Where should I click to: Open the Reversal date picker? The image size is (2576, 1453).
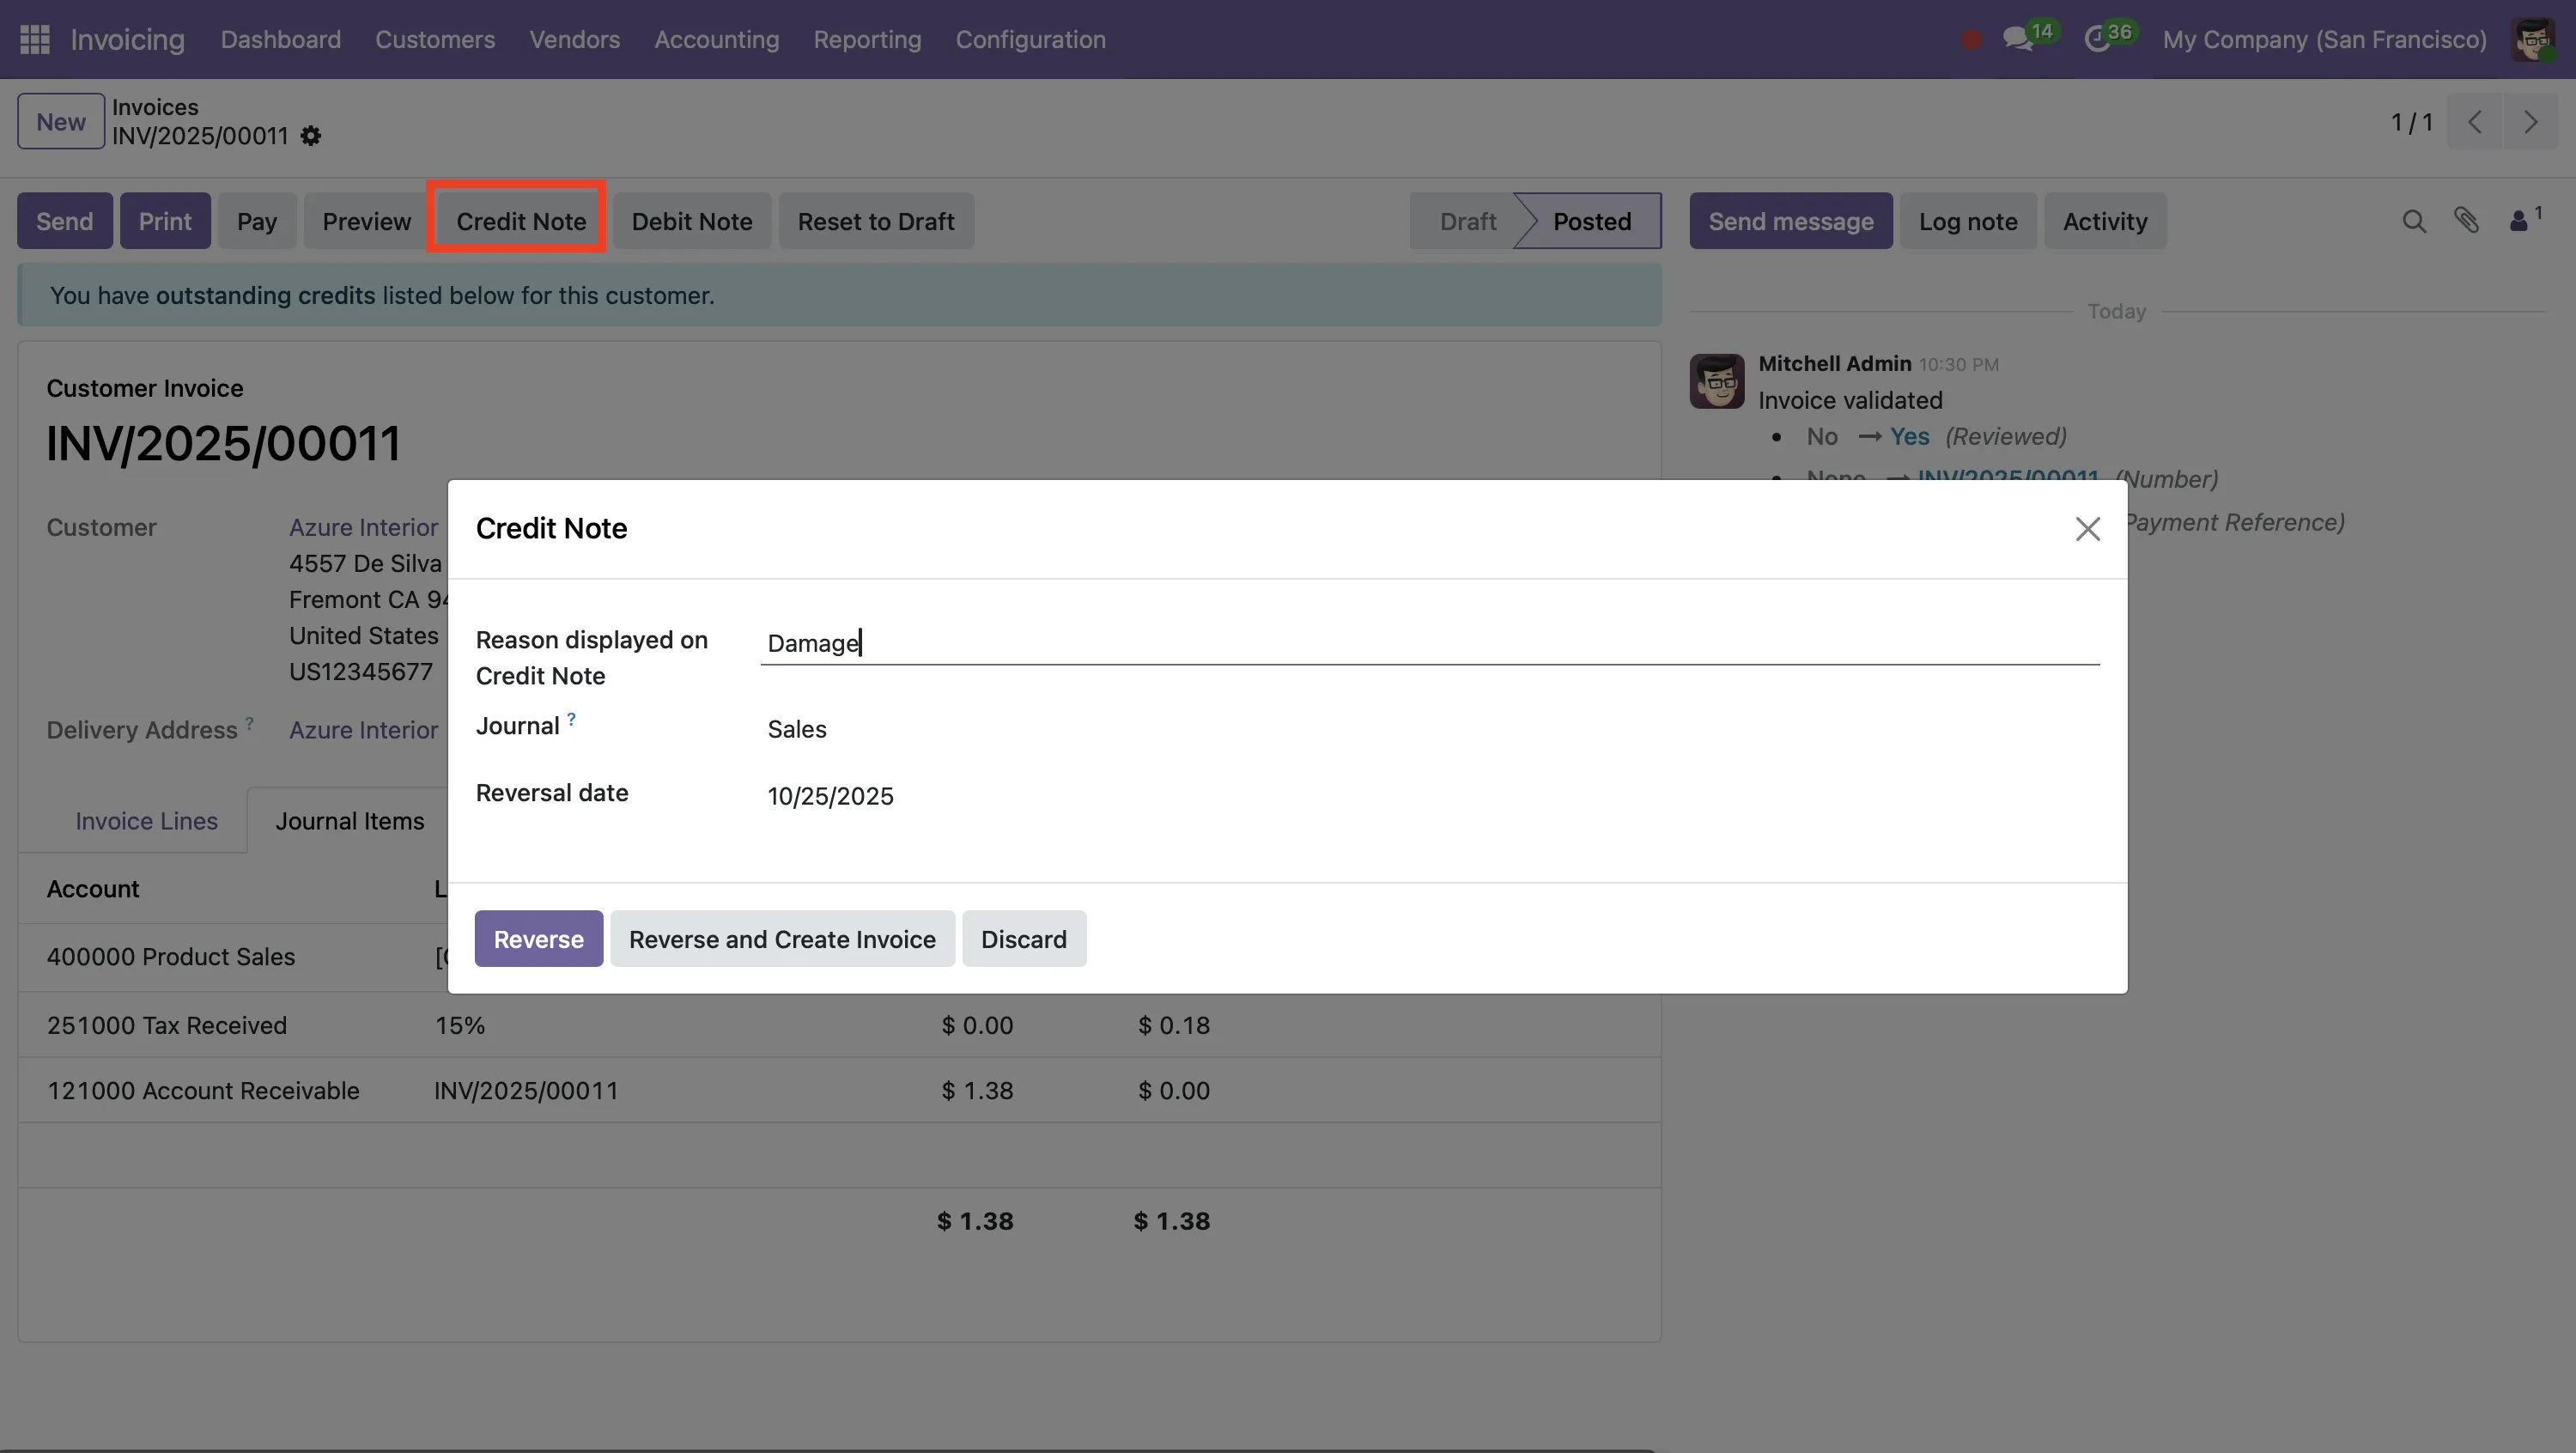(830, 796)
